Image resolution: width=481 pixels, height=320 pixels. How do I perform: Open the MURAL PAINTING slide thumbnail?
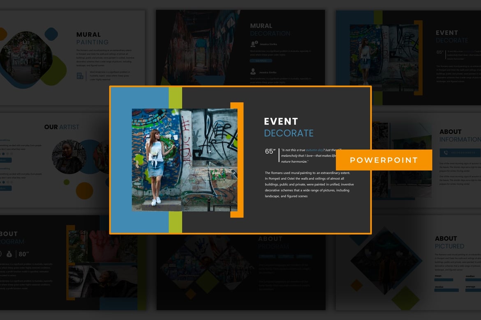click(x=72, y=57)
